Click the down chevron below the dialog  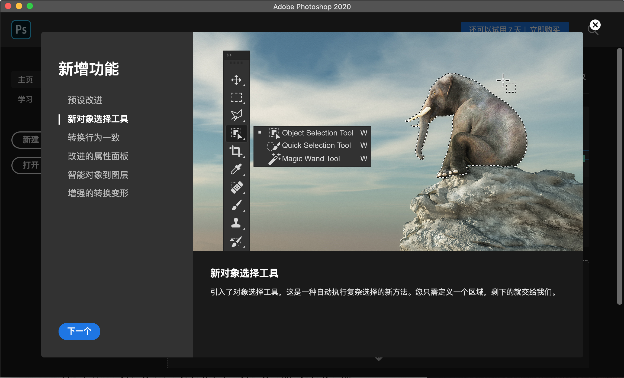[x=379, y=359]
